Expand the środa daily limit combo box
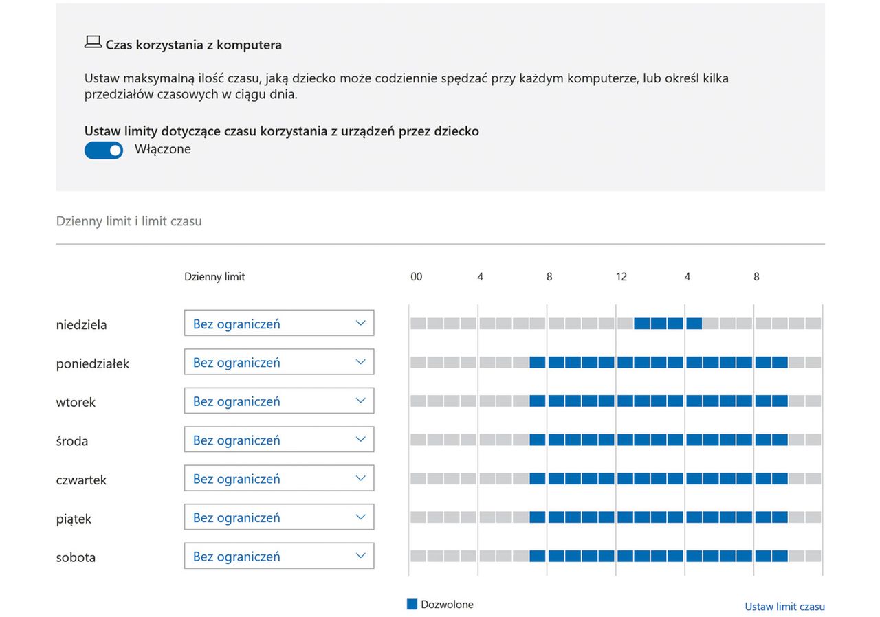This screenshot has height=617, width=880. 279,440
